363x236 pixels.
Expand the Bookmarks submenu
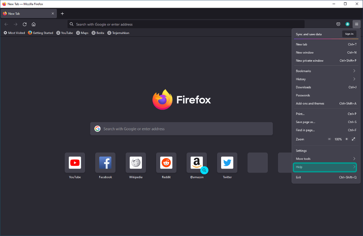tap(326, 71)
